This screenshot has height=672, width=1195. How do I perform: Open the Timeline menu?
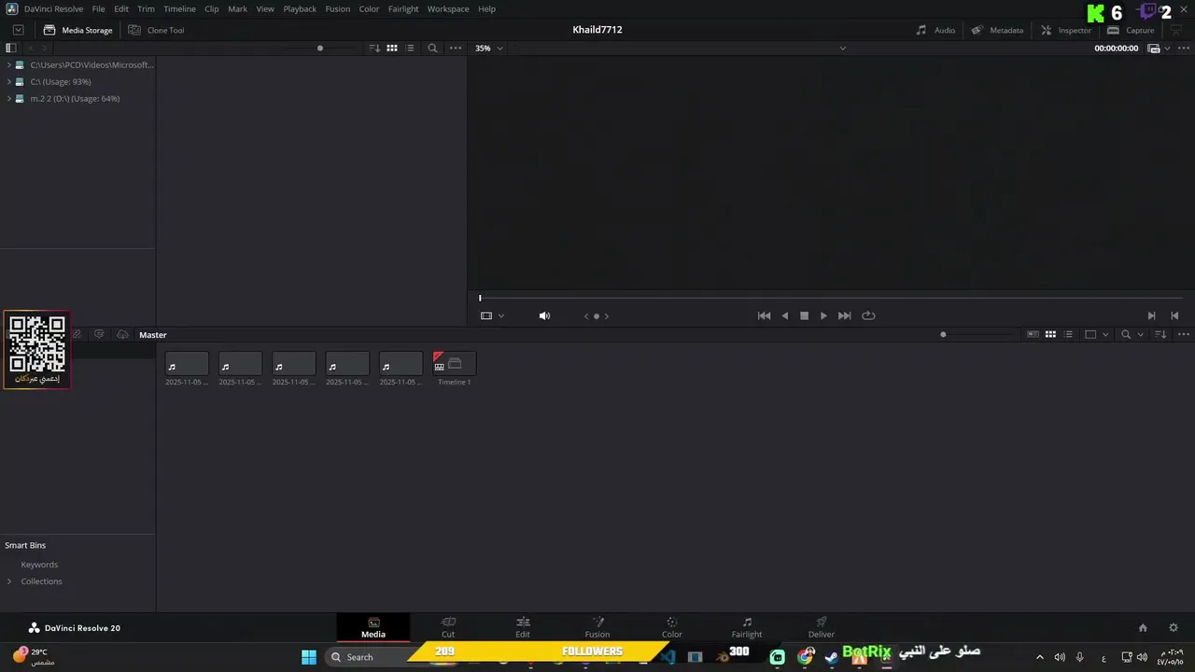pyautogui.click(x=179, y=8)
